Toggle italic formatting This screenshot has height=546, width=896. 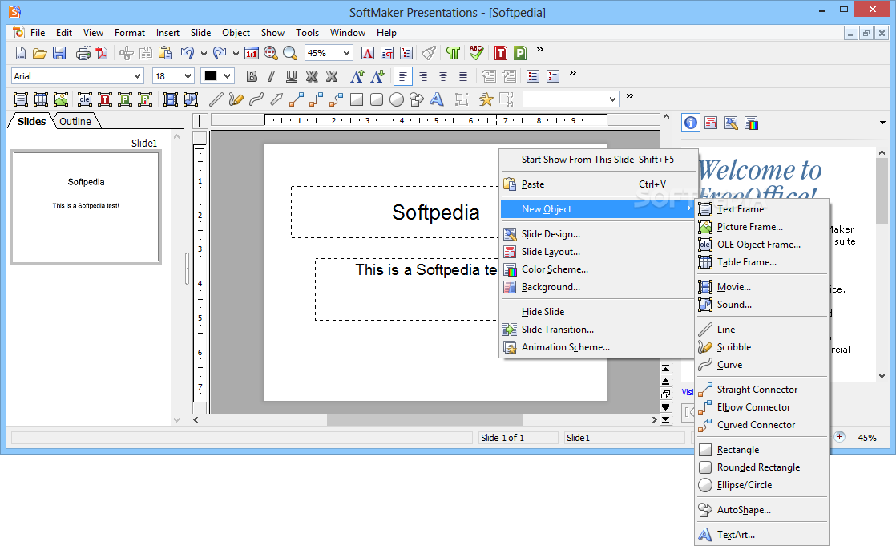(272, 76)
